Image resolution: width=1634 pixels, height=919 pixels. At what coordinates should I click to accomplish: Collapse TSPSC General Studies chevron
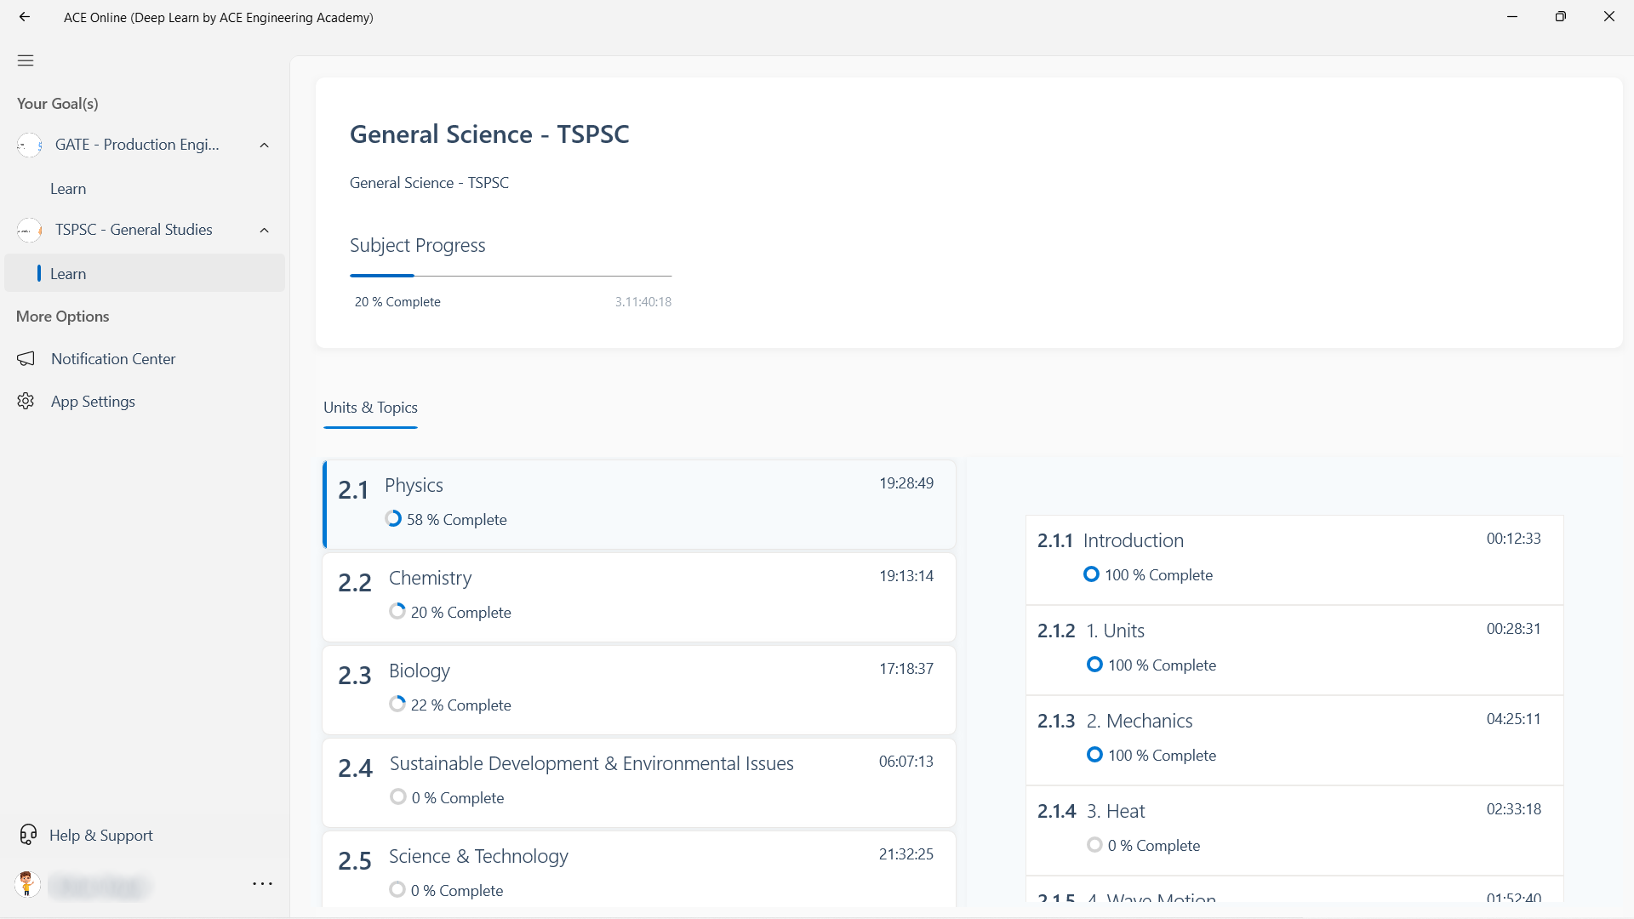tap(265, 231)
